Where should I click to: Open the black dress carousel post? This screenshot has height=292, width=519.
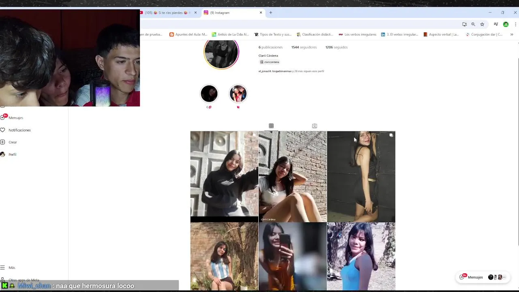pyautogui.click(x=361, y=176)
